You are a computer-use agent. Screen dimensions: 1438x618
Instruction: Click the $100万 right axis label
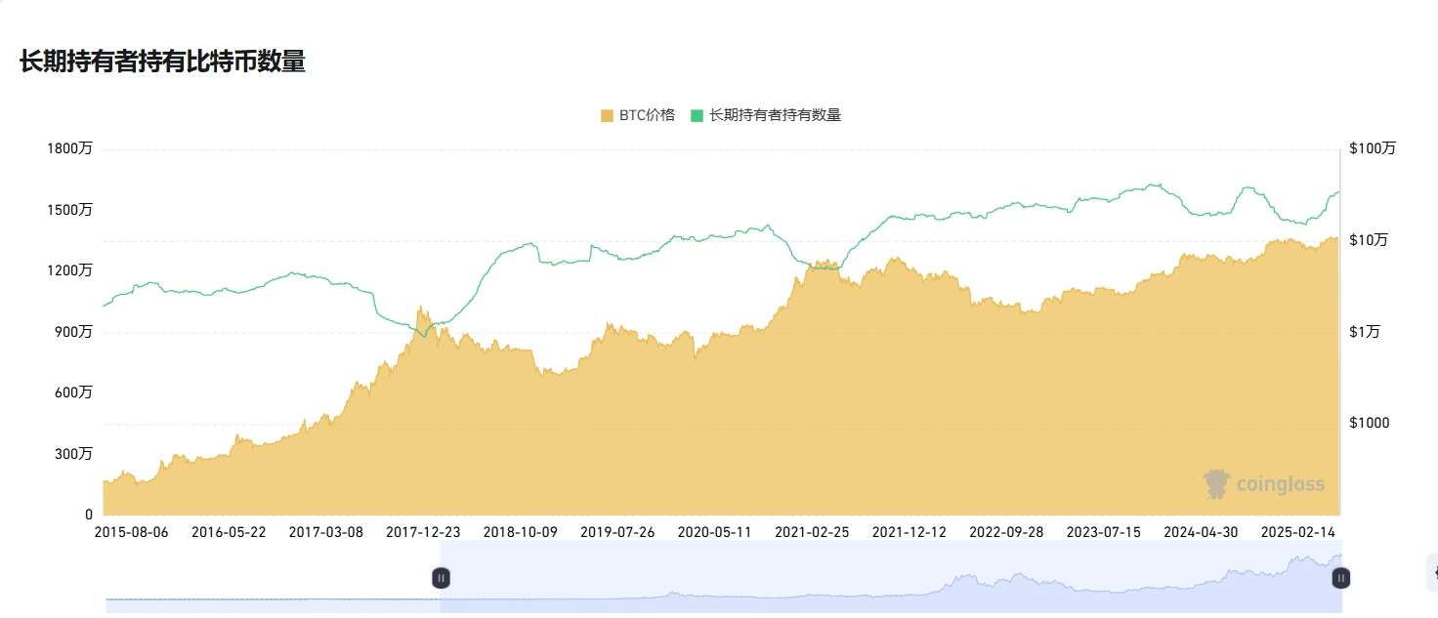[1373, 148]
